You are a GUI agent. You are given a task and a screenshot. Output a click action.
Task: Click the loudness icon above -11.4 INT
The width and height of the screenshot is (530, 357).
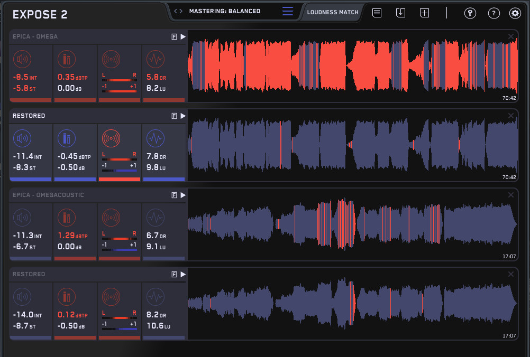[x=22, y=138]
